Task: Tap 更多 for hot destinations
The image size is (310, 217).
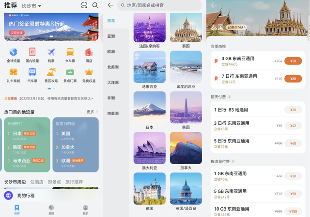Action: (92, 112)
